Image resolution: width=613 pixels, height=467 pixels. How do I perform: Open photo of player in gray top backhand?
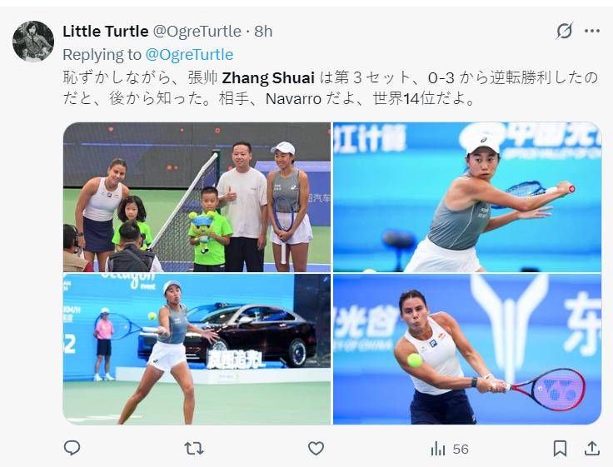click(467, 197)
